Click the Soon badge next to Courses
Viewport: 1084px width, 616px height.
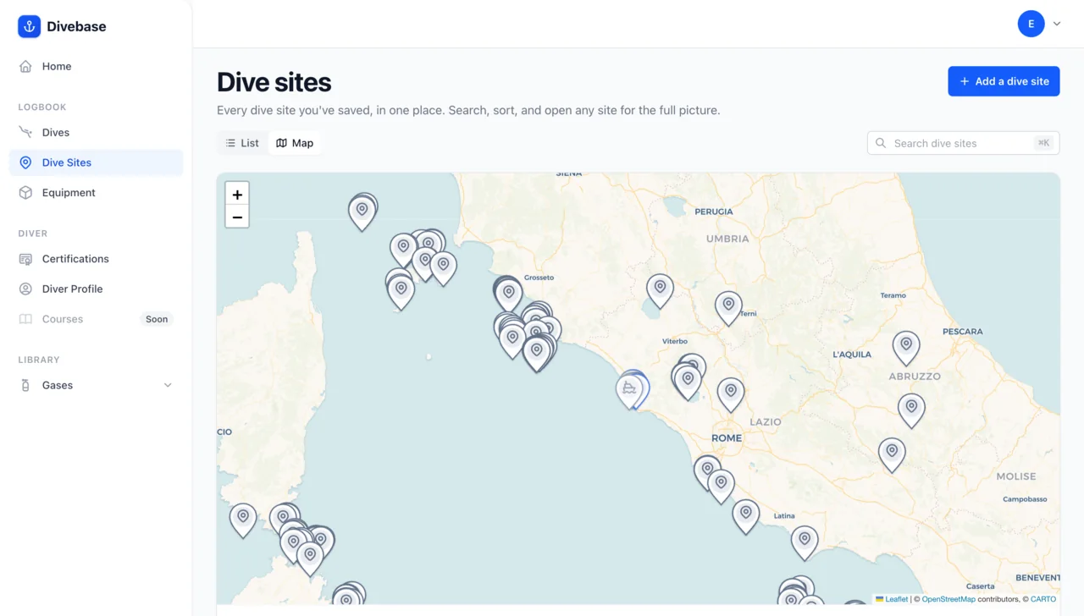[157, 319]
